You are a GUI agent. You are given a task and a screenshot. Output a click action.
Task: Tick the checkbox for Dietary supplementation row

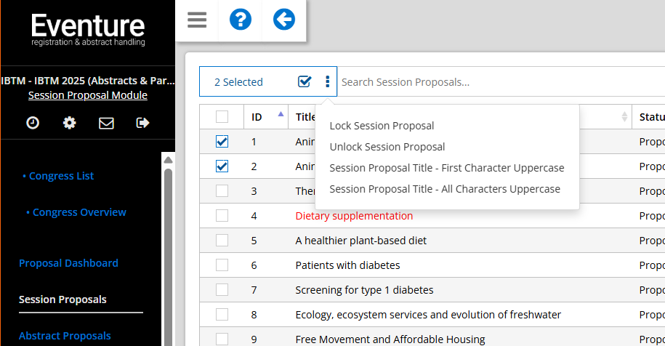click(222, 216)
